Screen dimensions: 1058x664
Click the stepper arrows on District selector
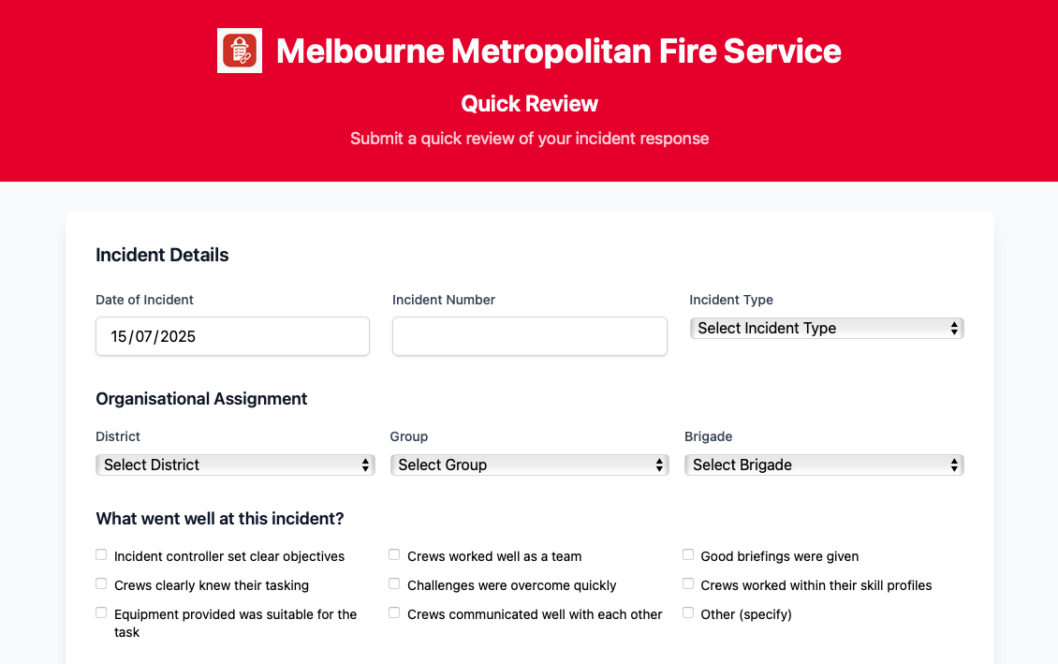click(366, 465)
